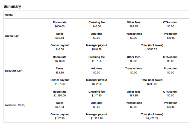
Task: Click the Total (incl. taxes) row label
Action: point(15,105)
